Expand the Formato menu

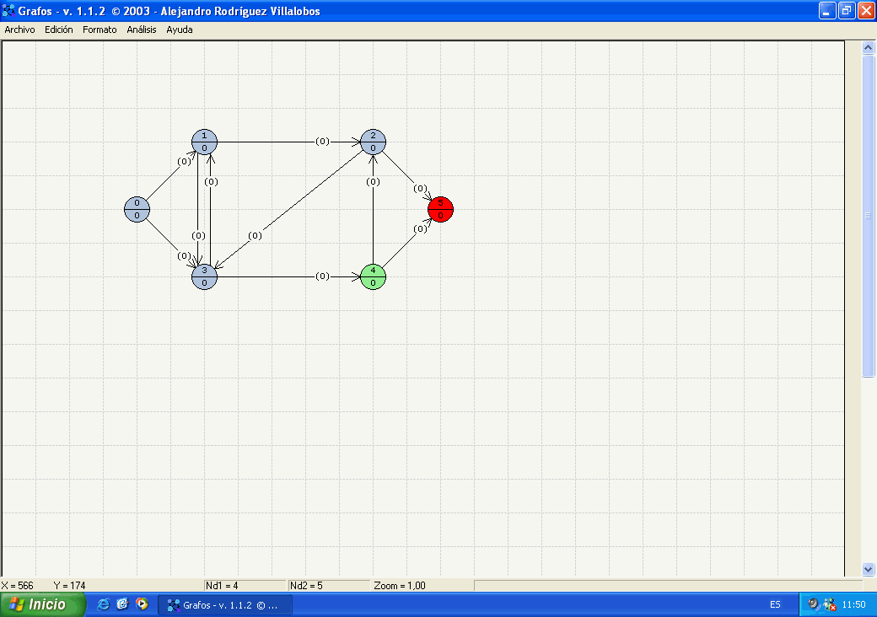[x=100, y=30]
